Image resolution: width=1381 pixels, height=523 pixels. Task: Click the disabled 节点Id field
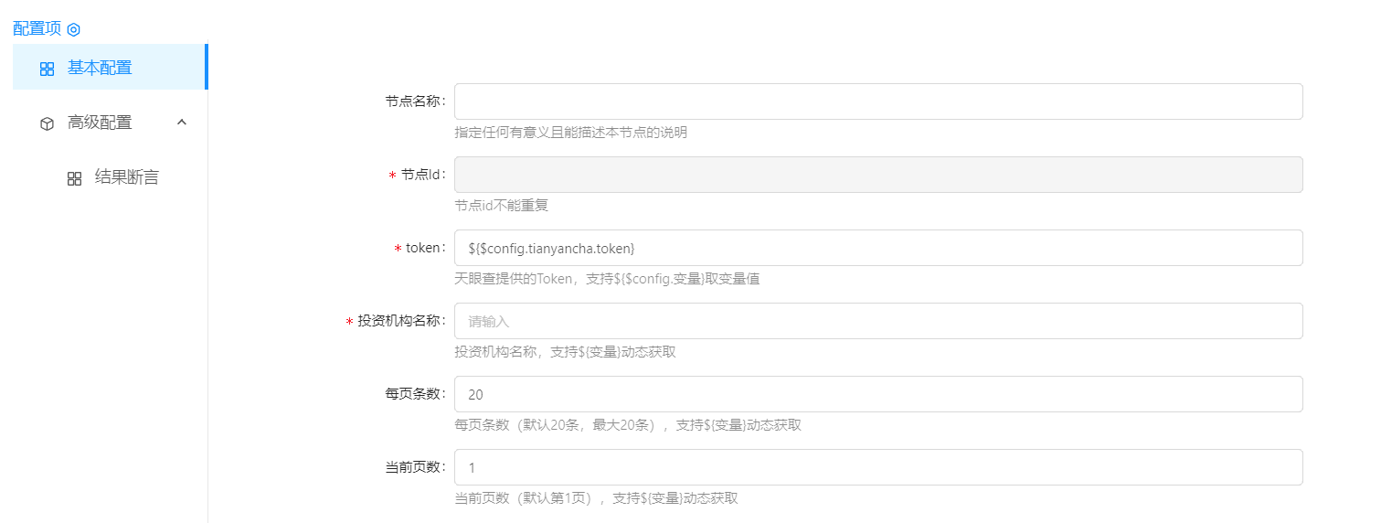[x=877, y=175]
